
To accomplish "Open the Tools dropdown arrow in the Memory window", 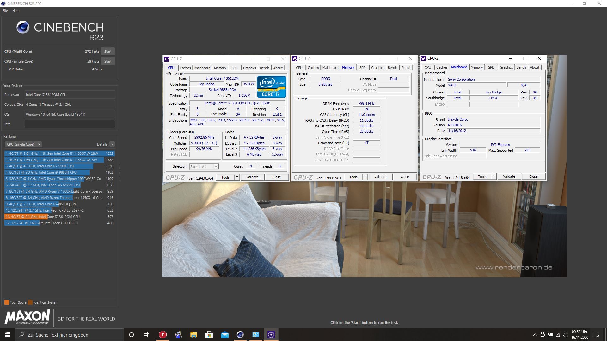I will 365,177.
